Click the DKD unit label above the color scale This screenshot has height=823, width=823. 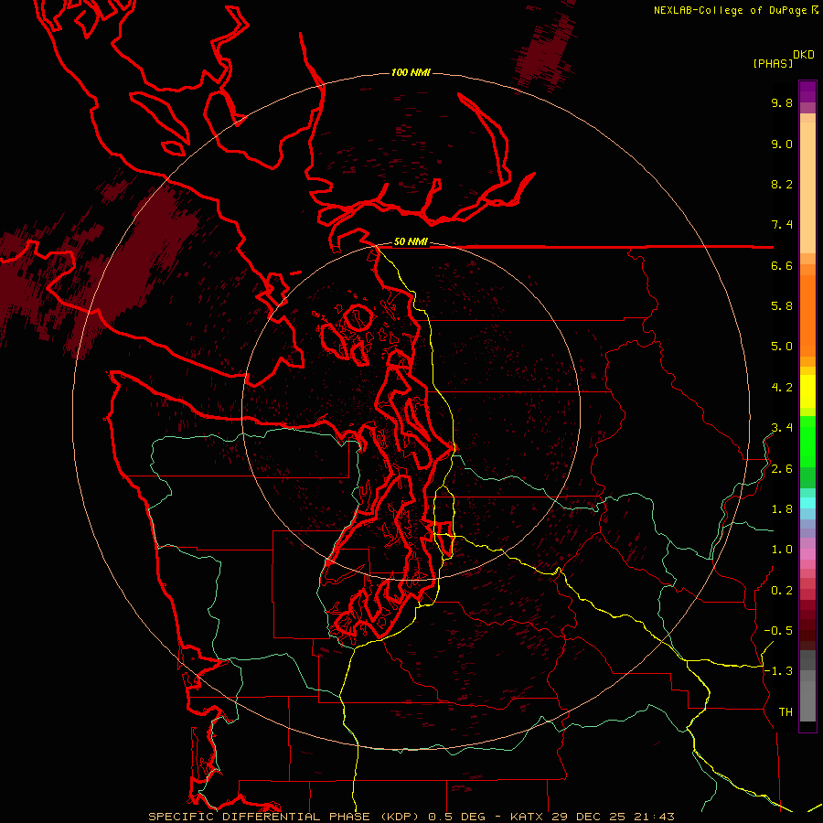[803, 55]
